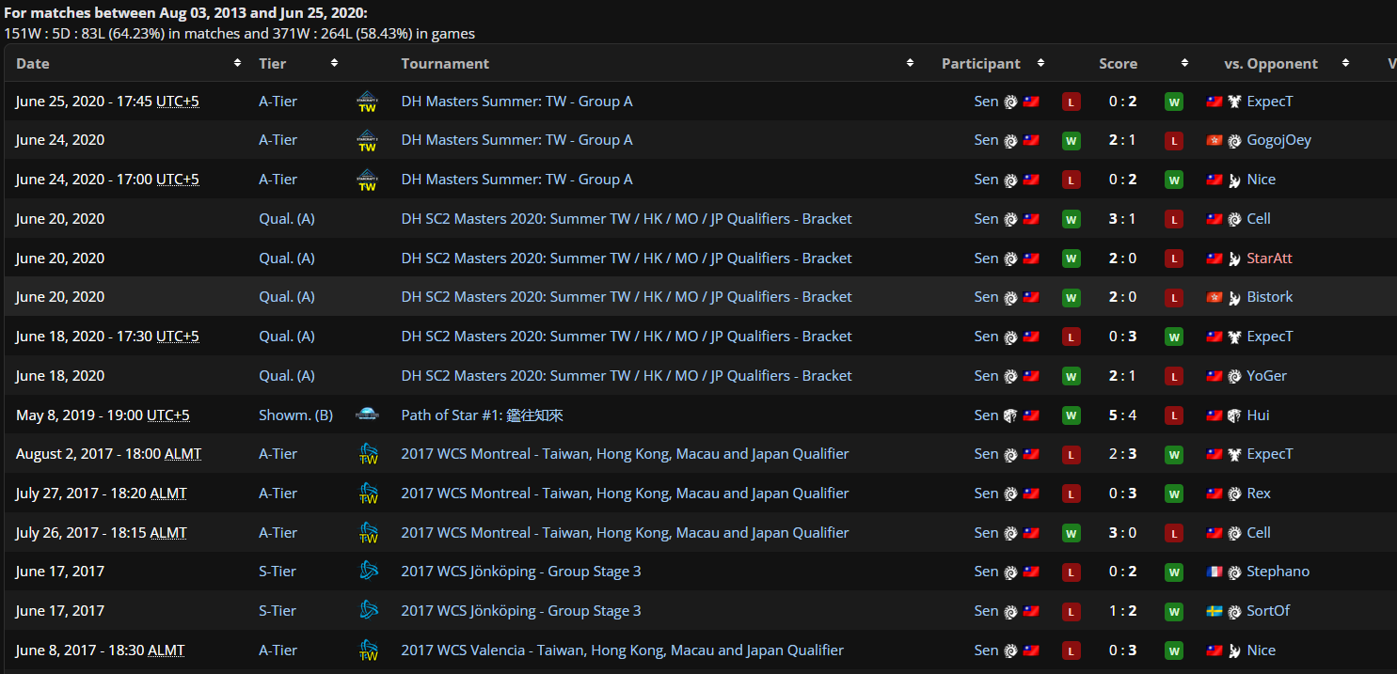The width and height of the screenshot is (1397, 674).
Task: Click the French flag beside Stephano
Action: 1214,572
